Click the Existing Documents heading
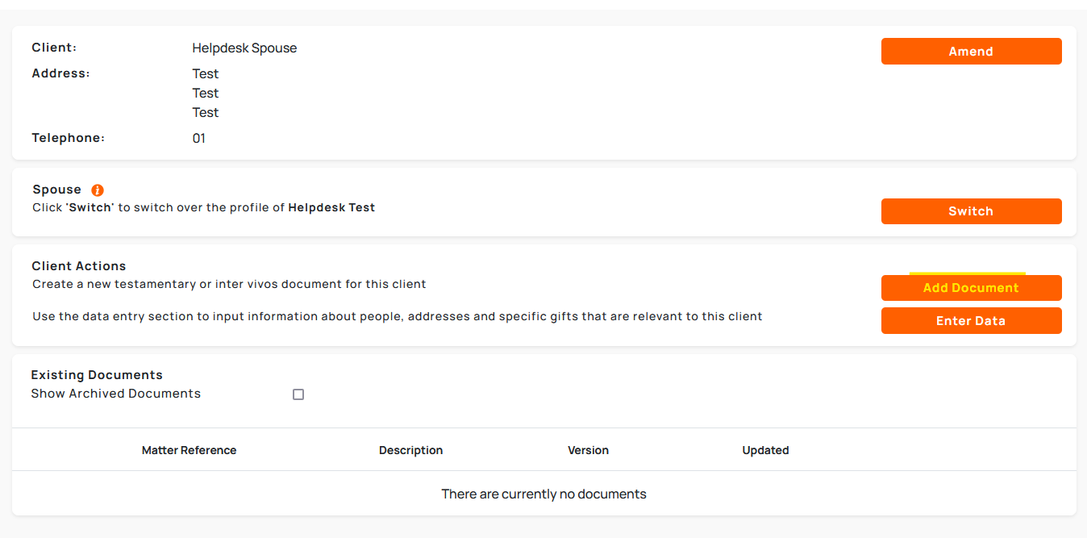Image resolution: width=1087 pixels, height=538 pixels. [x=97, y=375]
